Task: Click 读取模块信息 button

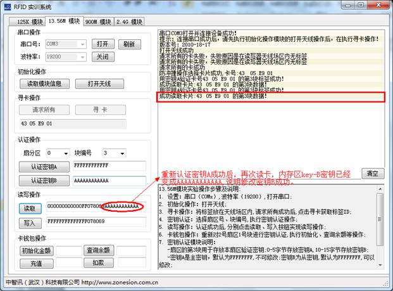Action: pyautogui.click(x=44, y=84)
